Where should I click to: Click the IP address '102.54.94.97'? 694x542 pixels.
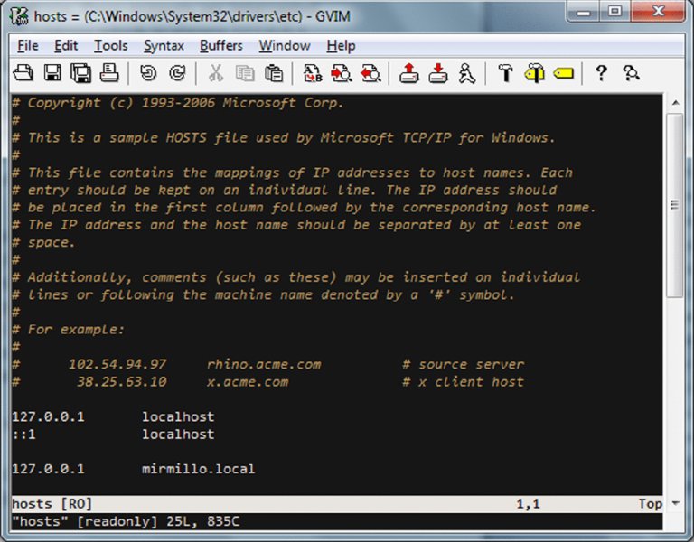tap(117, 364)
